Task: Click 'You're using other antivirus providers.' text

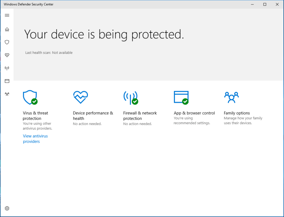Action: [37, 126]
